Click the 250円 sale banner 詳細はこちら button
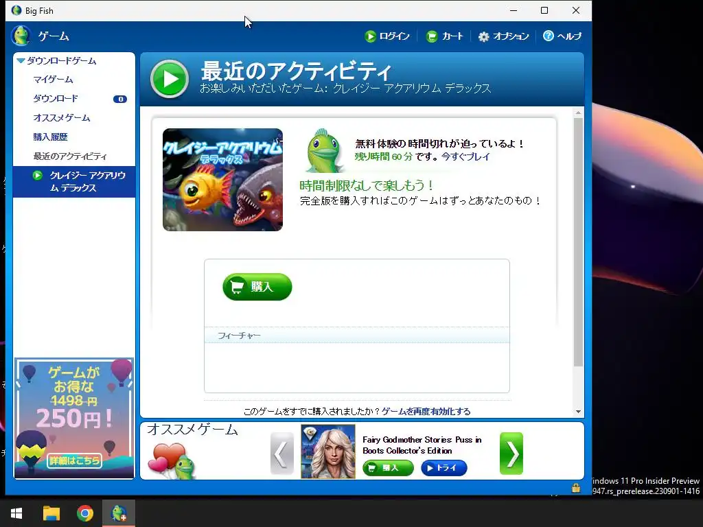 tap(74, 460)
